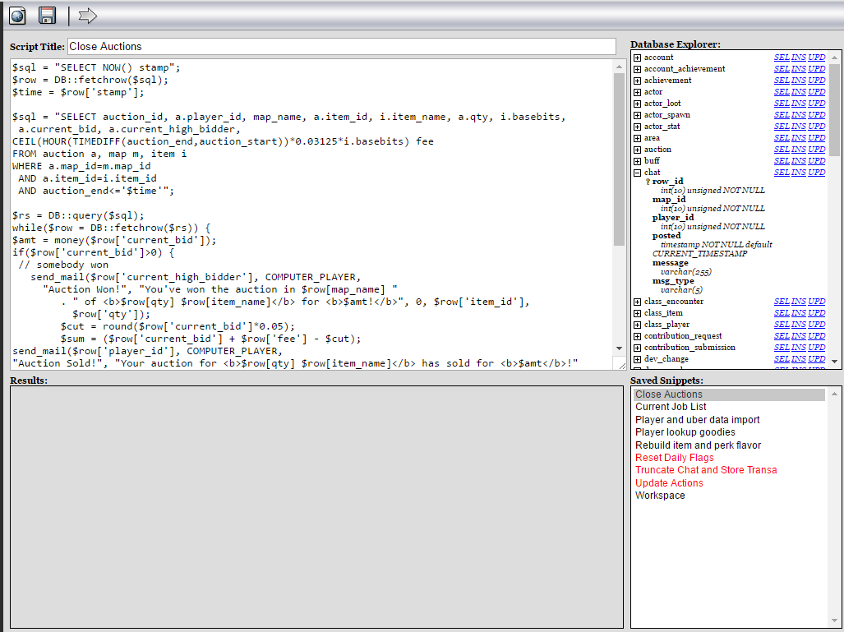The image size is (844, 632).
Task: Expand the account table in Database Explorer
Action: [637, 57]
